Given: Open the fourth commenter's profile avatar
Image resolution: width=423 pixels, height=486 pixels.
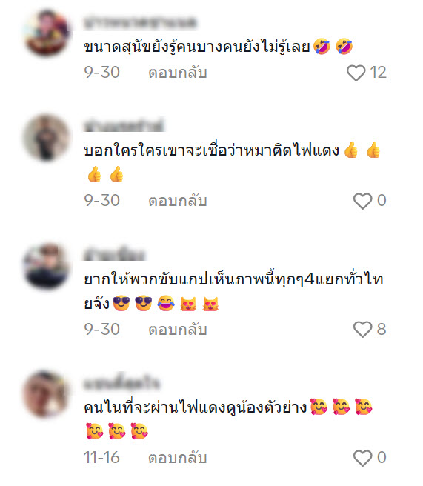Looking at the screenshot, I should coord(47,394).
